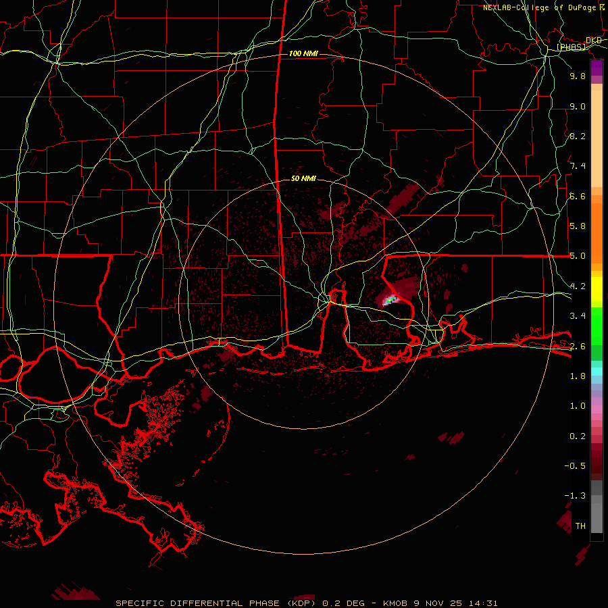Click the [PHAS] label above color scale
The width and height of the screenshot is (608, 608).
[571, 47]
